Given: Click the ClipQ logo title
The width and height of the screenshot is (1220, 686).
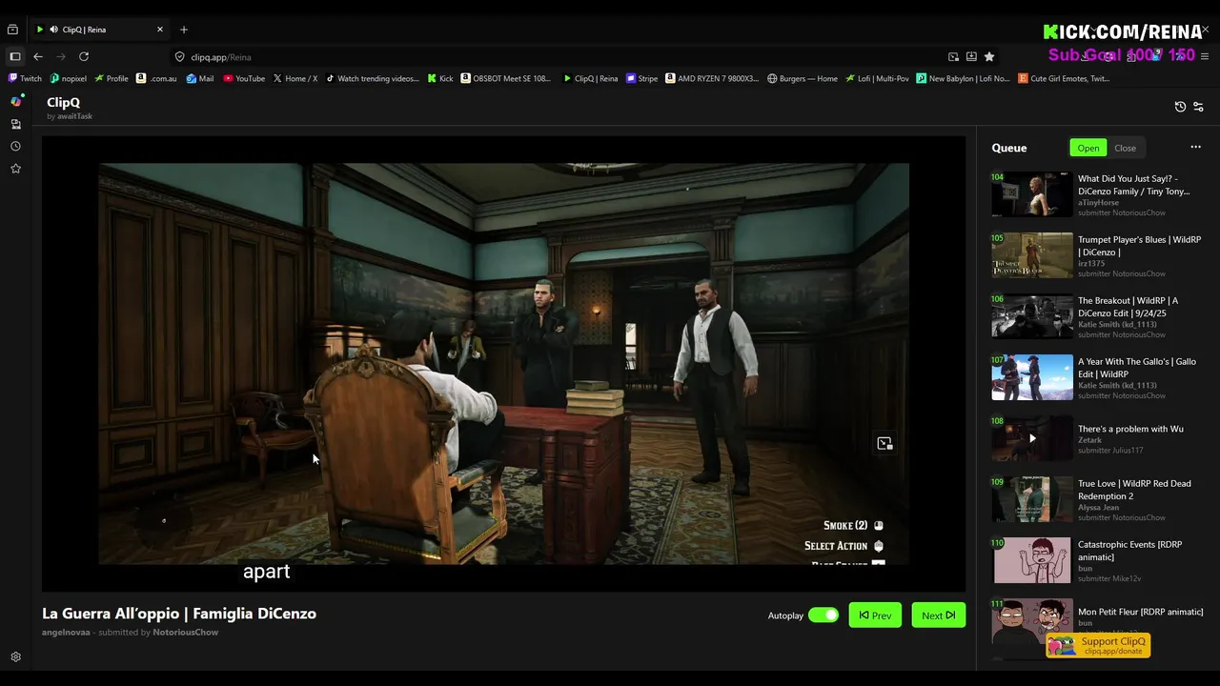Looking at the screenshot, I should pos(63,102).
